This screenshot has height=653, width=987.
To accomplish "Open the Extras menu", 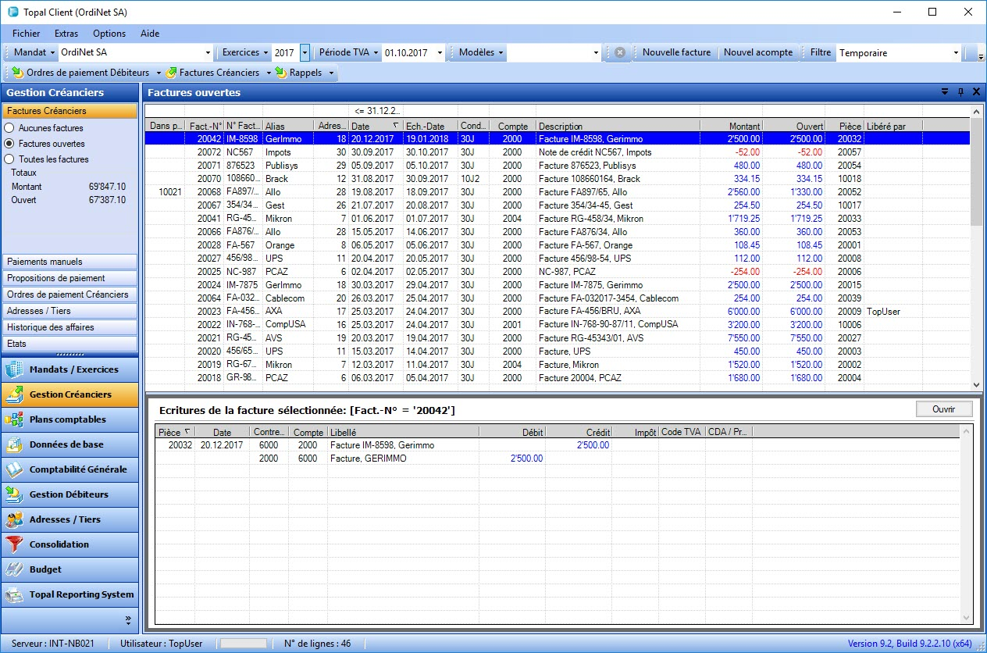I will pos(66,34).
